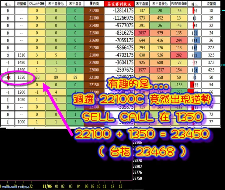Screen dimensions: 225x190
Task: Select put open interest change 452
Action: 160,18
